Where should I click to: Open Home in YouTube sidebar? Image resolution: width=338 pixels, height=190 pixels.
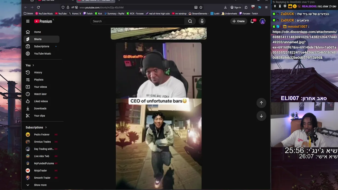tap(41, 32)
